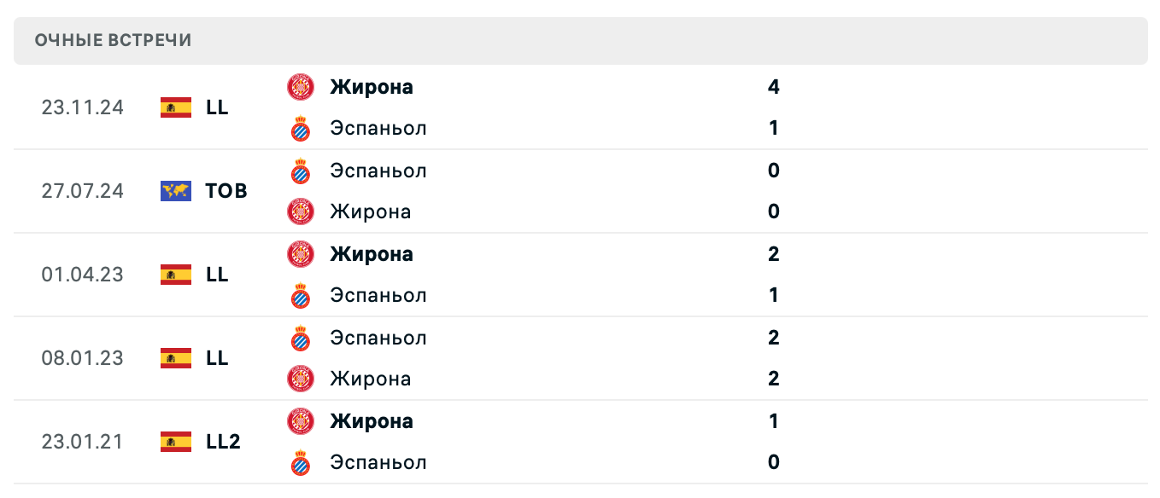The height and width of the screenshot is (498, 1160).
Task: Click Girona's score of 4 in the top match
Action: (774, 87)
